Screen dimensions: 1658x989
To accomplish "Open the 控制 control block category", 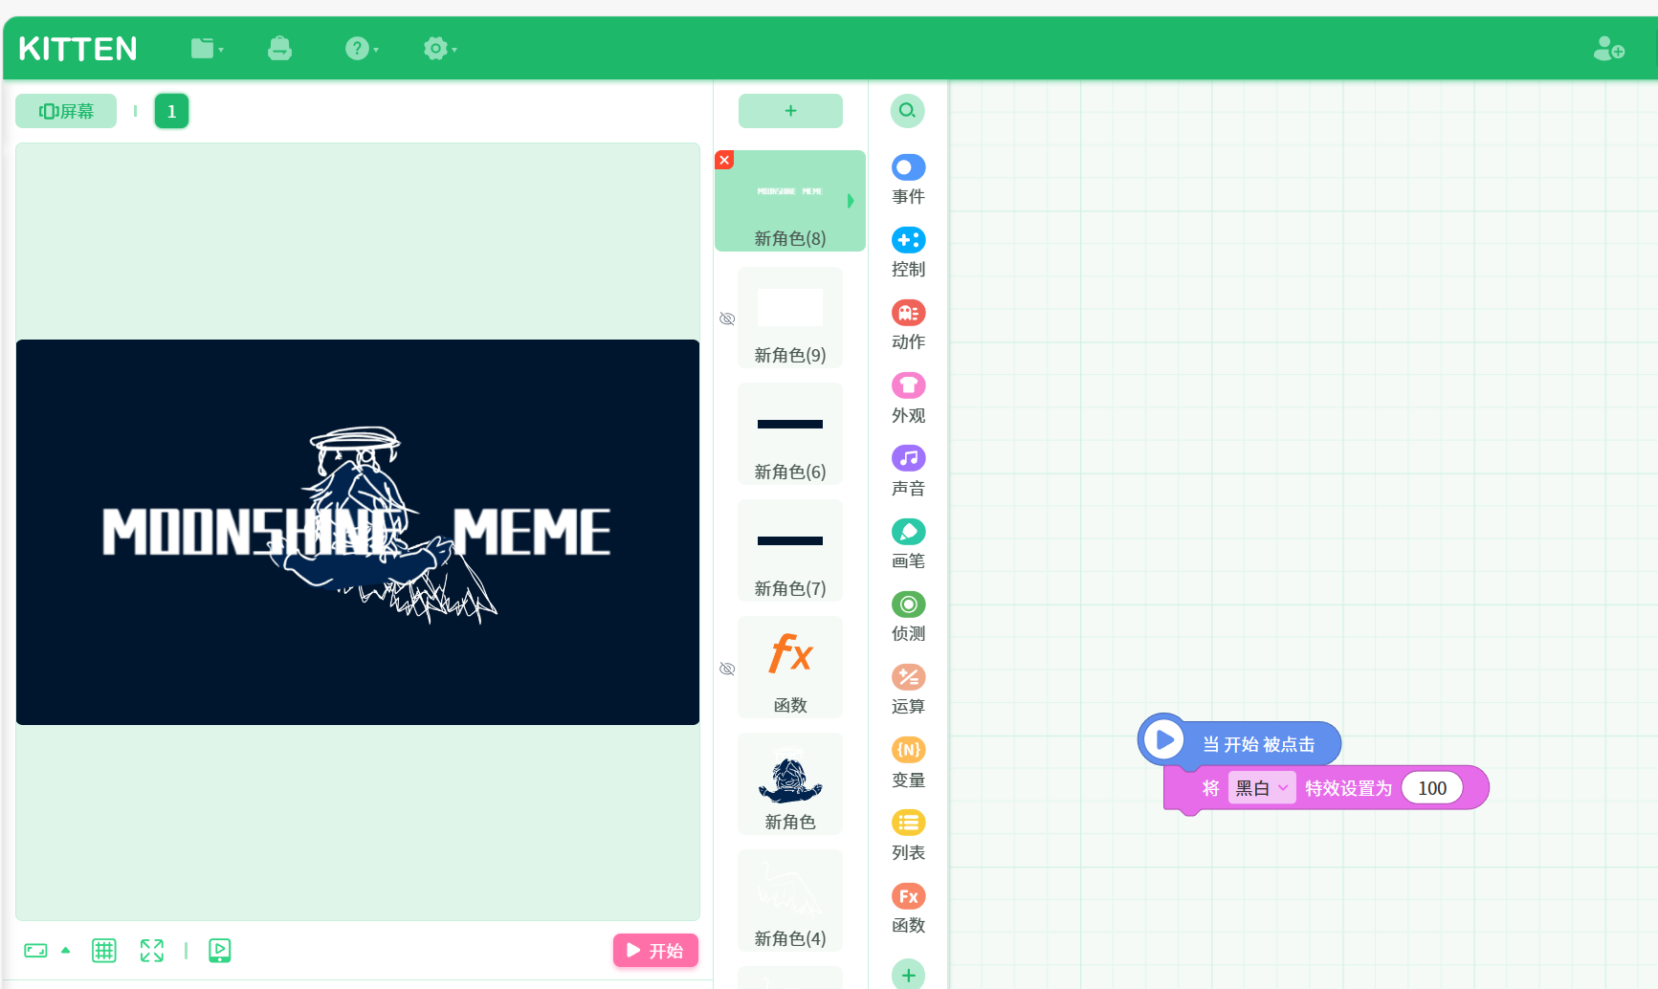I will click(x=908, y=253).
